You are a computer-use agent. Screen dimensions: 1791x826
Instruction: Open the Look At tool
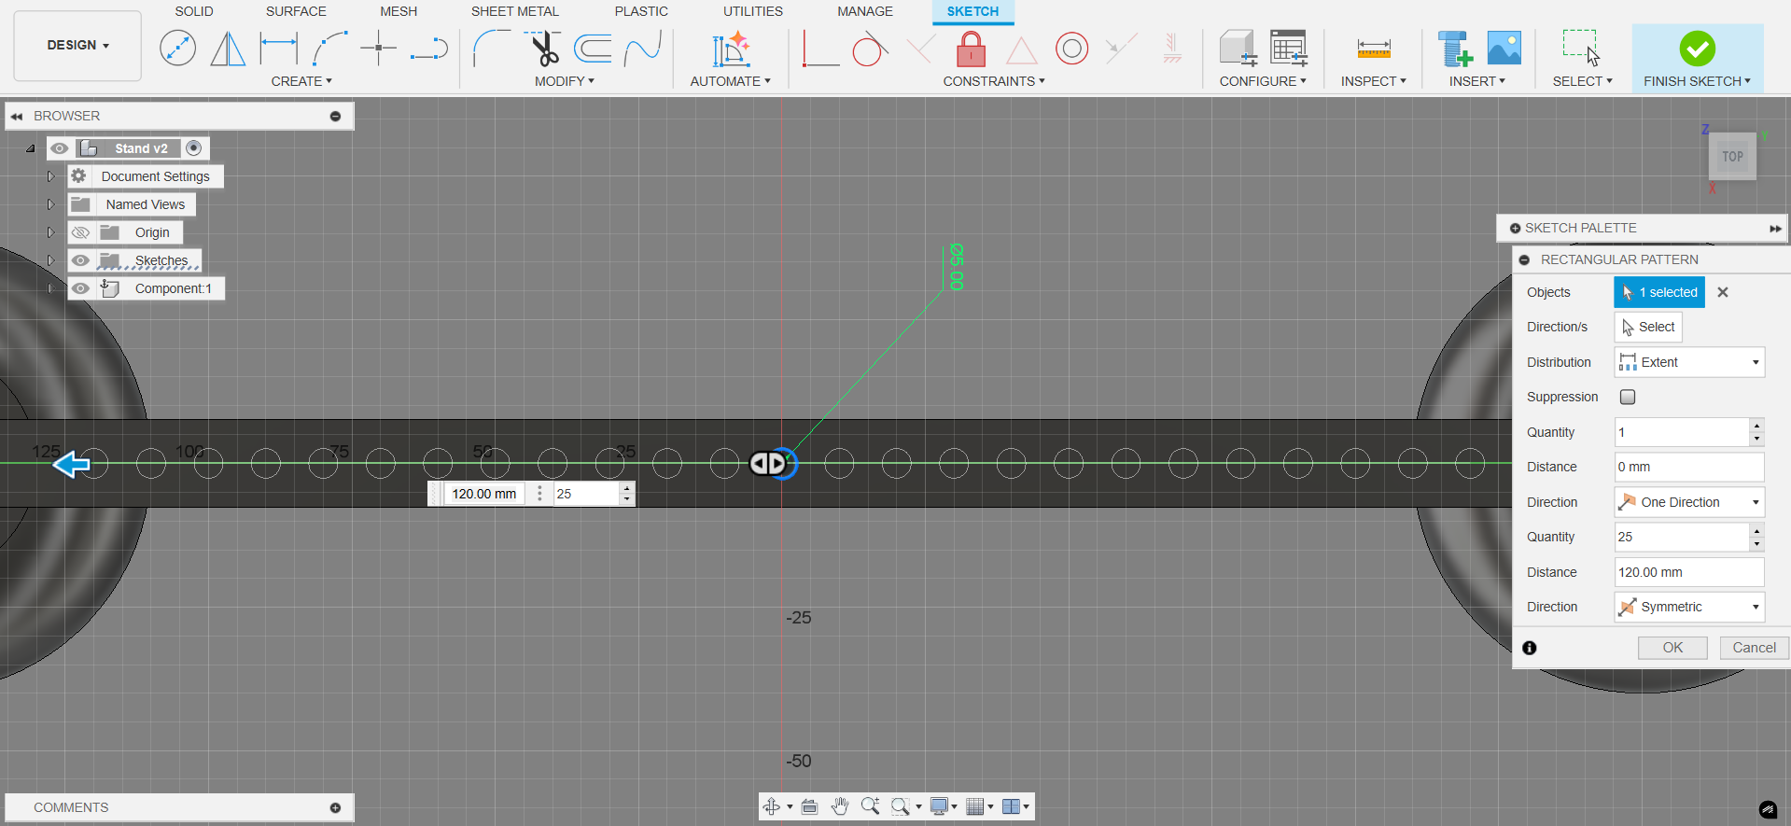point(809,806)
